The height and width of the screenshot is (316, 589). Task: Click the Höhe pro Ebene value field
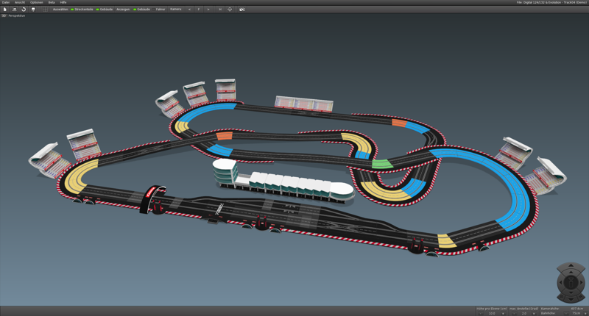coord(492,314)
